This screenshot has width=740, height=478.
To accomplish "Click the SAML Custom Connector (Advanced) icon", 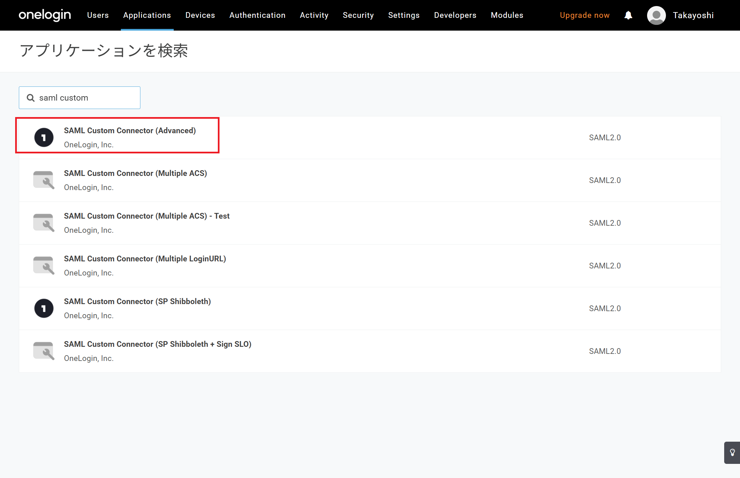I will 44,138.
